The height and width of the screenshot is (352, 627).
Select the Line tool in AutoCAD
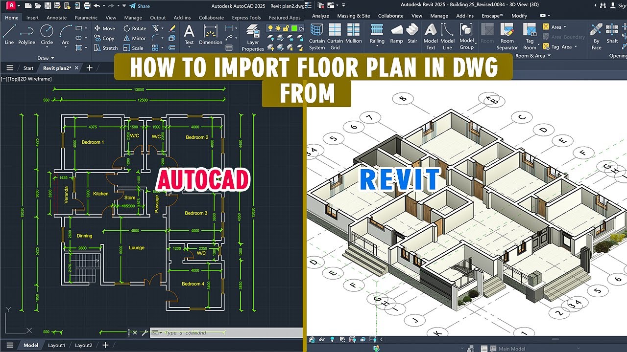tap(9, 34)
